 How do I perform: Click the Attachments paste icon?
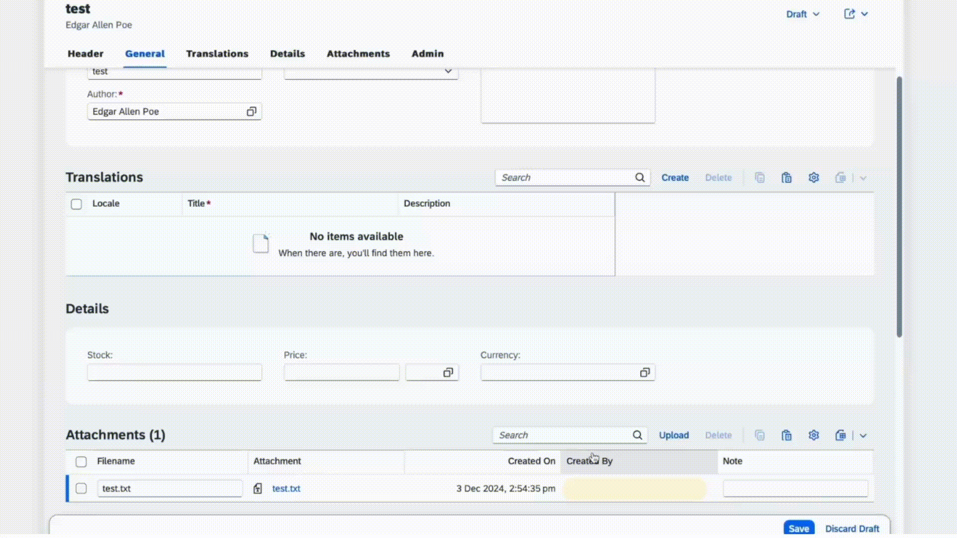787,435
